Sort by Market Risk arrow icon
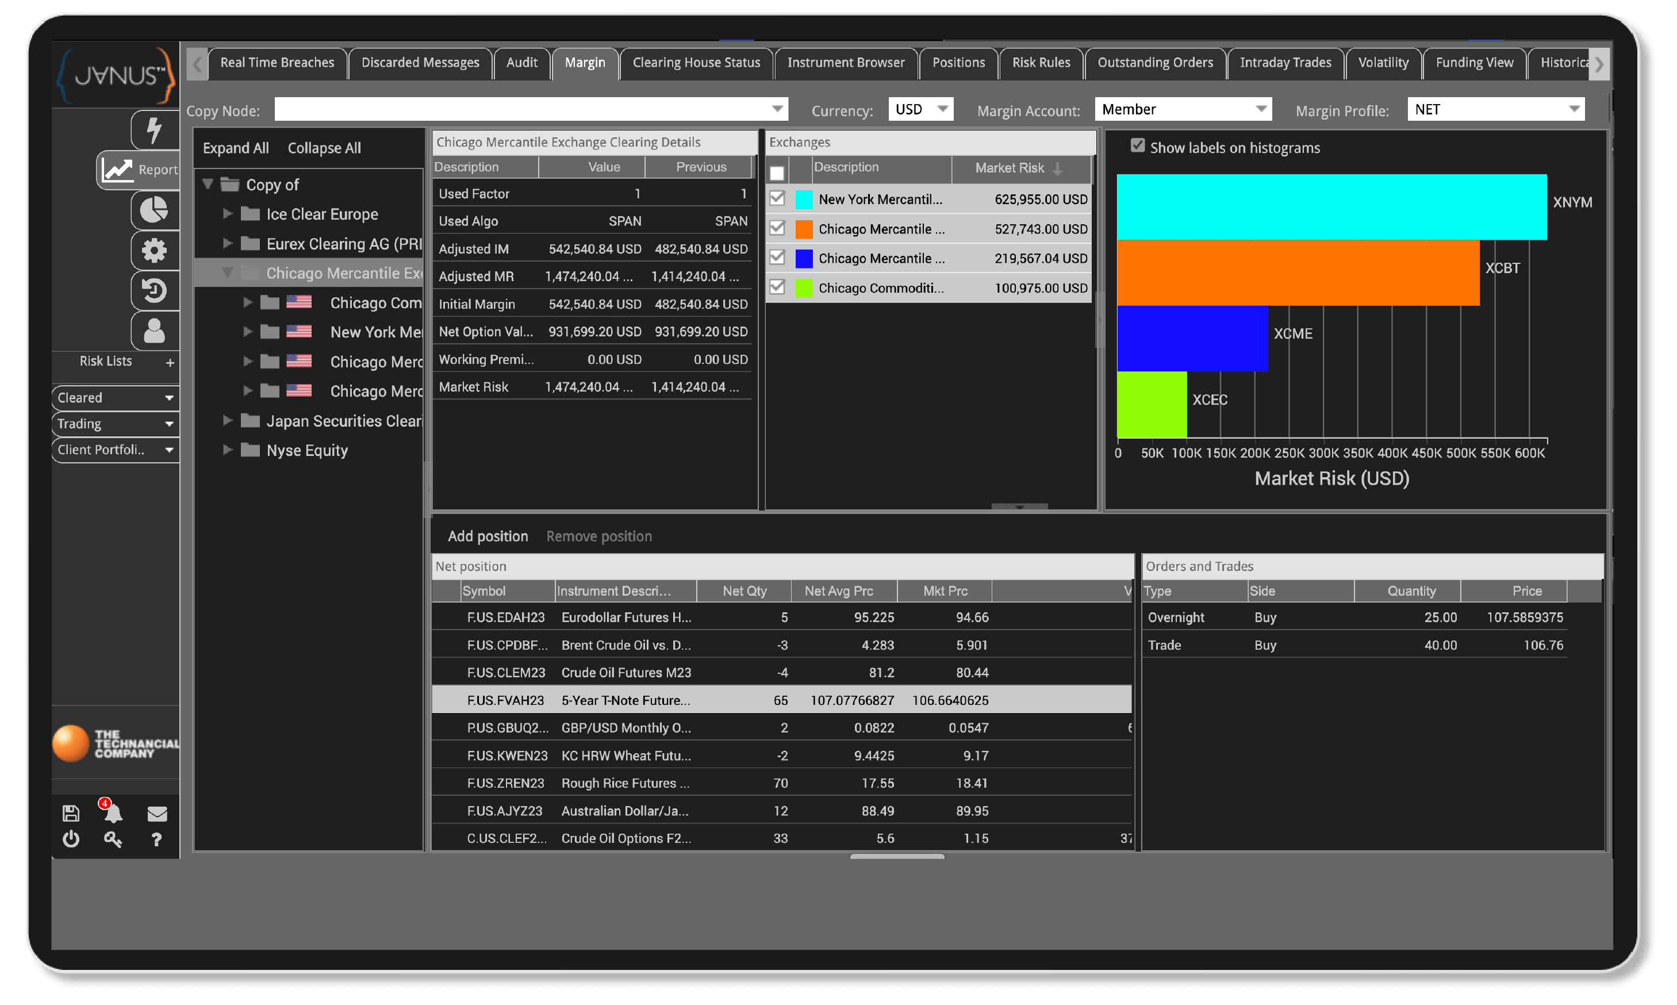1677x1005 pixels. [1057, 168]
